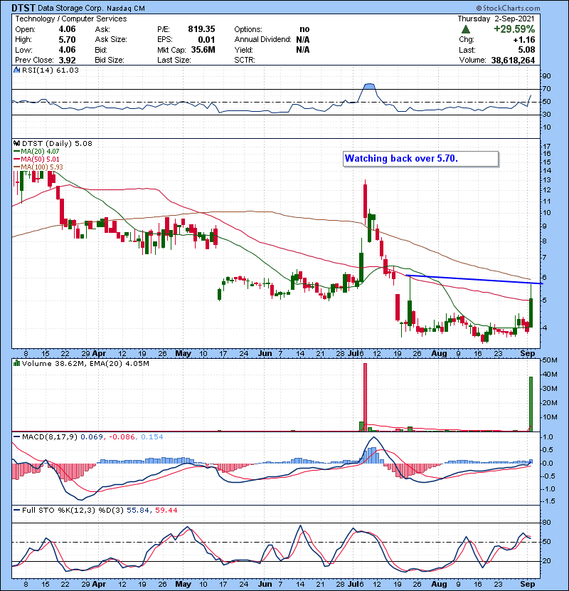
Task: Click the Bid Size label in quote table
Action: point(110,60)
